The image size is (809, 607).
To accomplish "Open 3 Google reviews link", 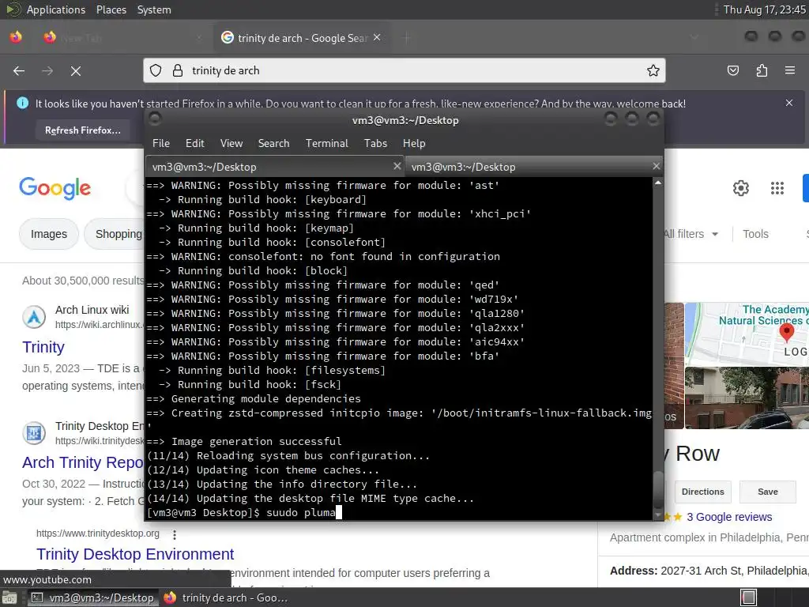I will tap(729, 517).
